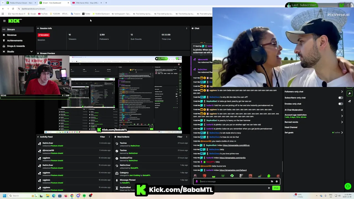This screenshot has width=354, height=199.
Task: Click the translate icon in message box
Action: (x=272, y=182)
